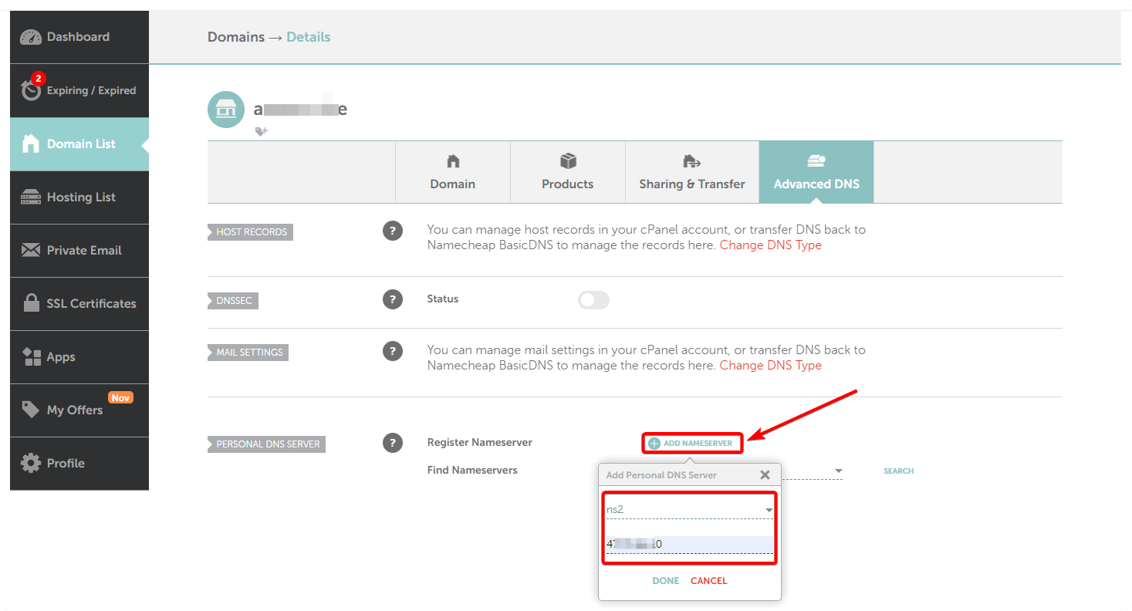This screenshot has height=611, width=1132.
Task: Open the Dashboard gauge icon
Action: pos(31,37)
